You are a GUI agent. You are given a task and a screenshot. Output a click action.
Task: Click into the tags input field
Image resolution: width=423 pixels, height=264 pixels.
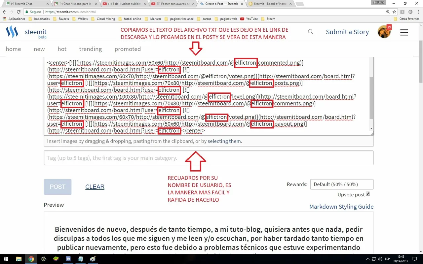209,158
